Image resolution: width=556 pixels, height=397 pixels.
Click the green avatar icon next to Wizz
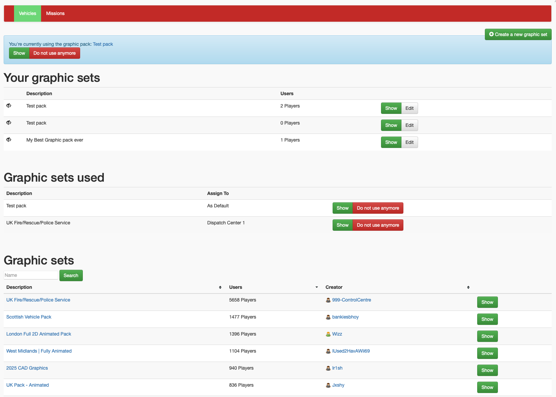coord(328,334)
